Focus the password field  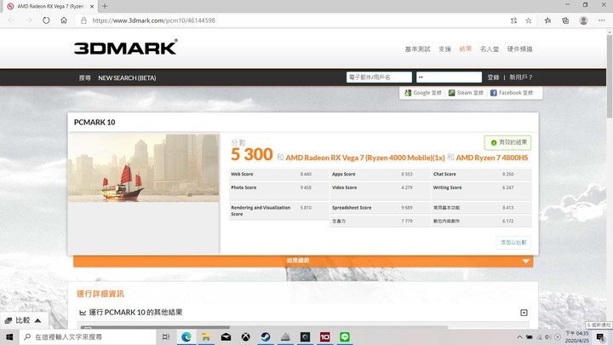tap(449, 77)
